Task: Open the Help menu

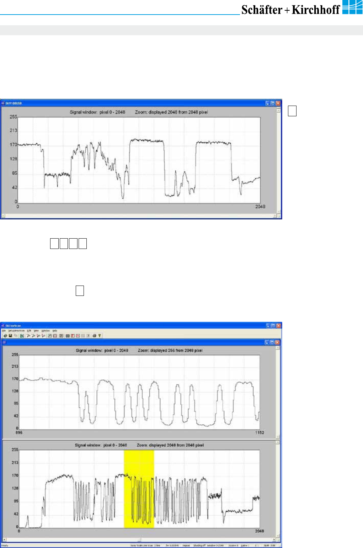Action: tap(55, 331)
